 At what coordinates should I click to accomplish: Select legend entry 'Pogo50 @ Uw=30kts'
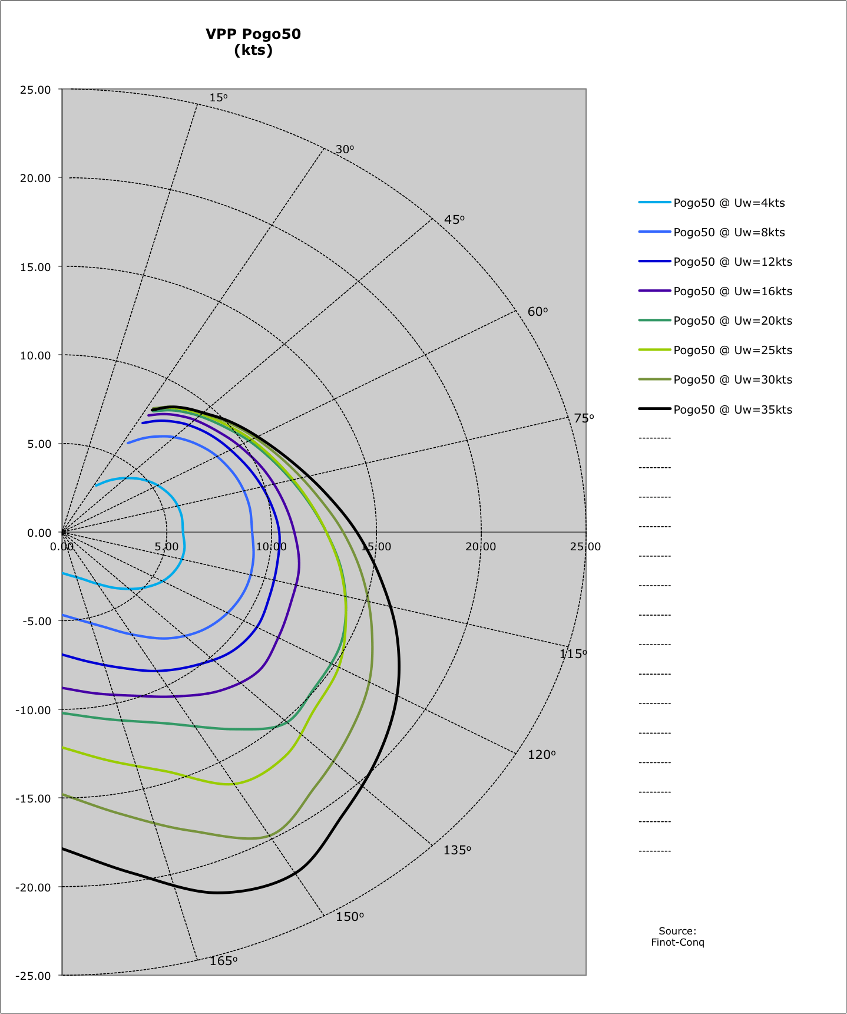pos(716,379)
